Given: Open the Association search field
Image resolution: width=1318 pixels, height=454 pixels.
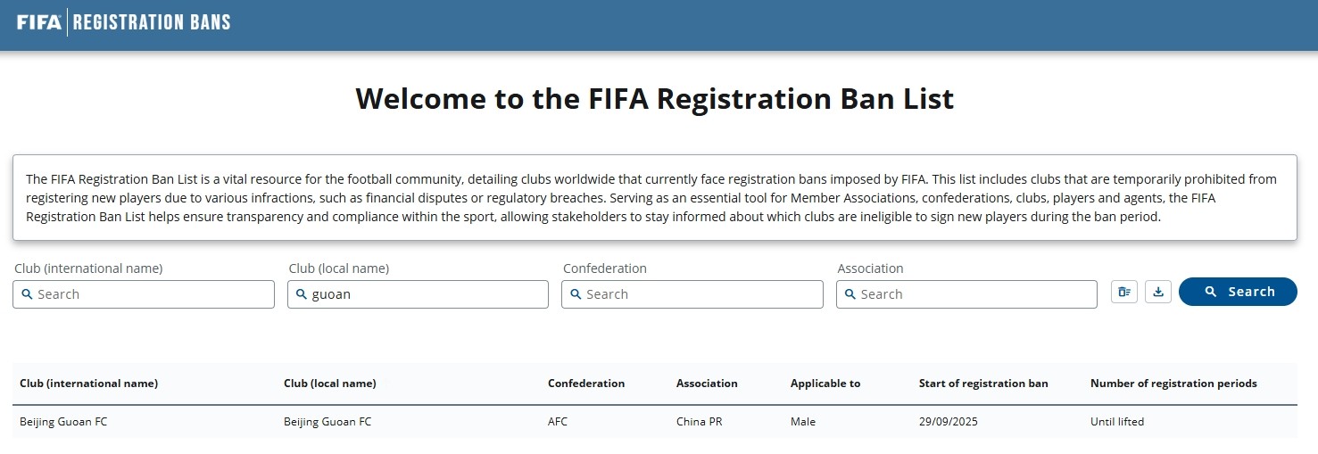Looking at the screenshot, I should pyautogui.click(x=974, y=294).
